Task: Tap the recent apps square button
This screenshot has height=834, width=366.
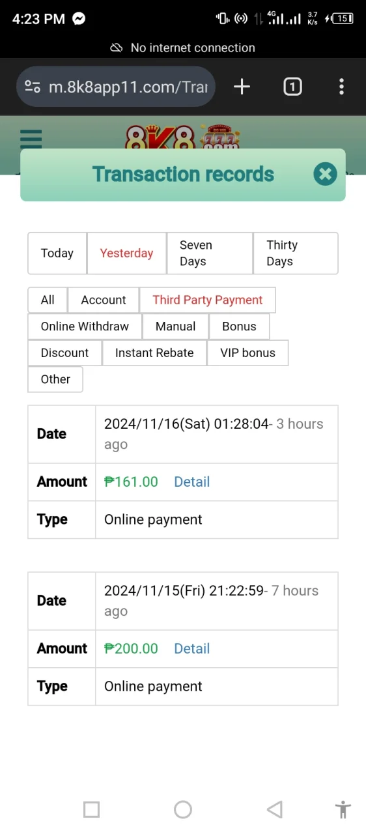Action: (x=92, y=809)
